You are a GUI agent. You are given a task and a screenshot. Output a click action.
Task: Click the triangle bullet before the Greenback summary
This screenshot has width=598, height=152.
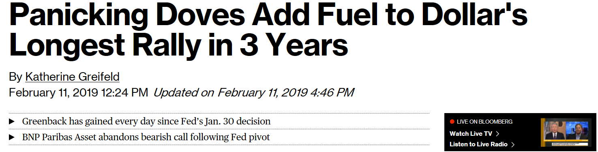point(12,122)
